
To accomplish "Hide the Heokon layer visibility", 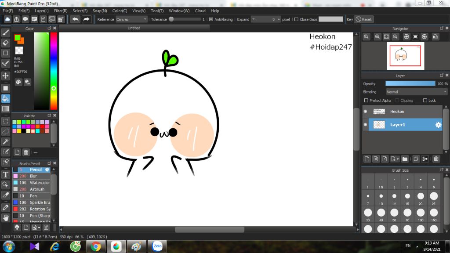I will pos(365,112).
